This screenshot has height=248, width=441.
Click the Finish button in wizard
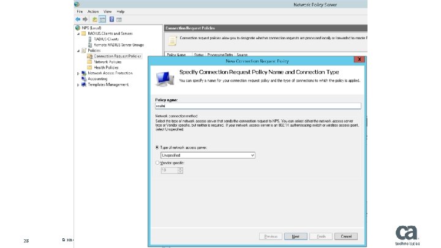click(x=321, y=236)
